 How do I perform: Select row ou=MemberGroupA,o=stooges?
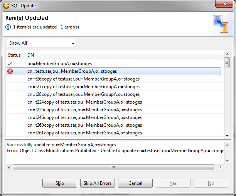pos(59,64)
